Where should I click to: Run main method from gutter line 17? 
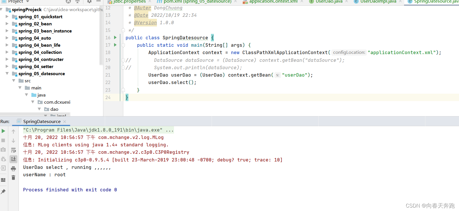tap(115, 45)
